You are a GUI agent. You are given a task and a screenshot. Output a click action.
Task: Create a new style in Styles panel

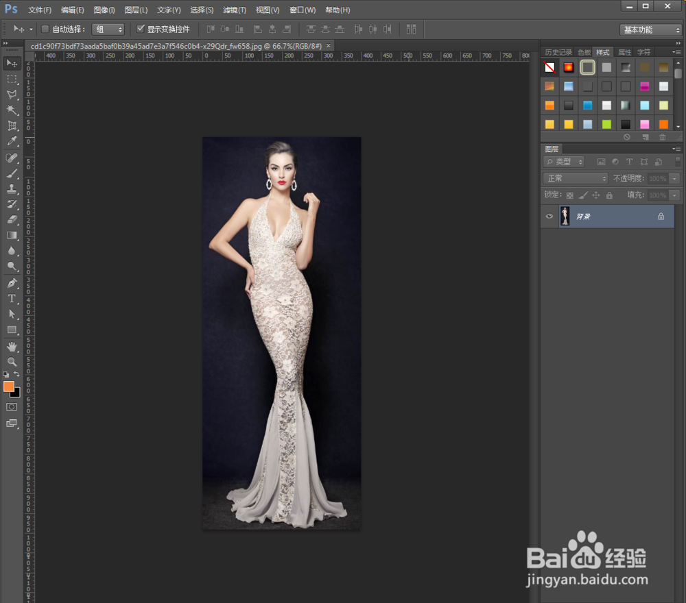point(646,137)
